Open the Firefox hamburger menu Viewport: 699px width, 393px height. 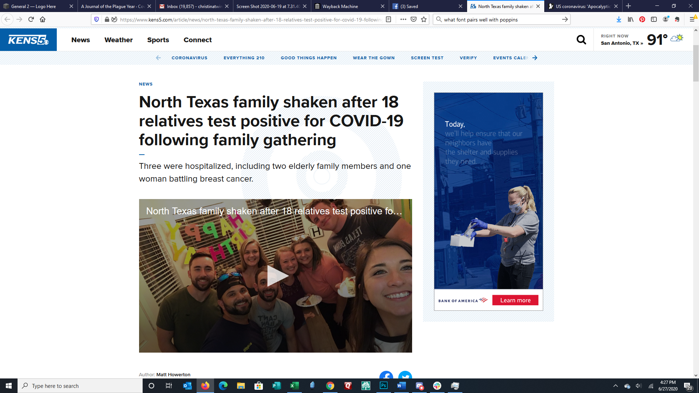(692, 20)
